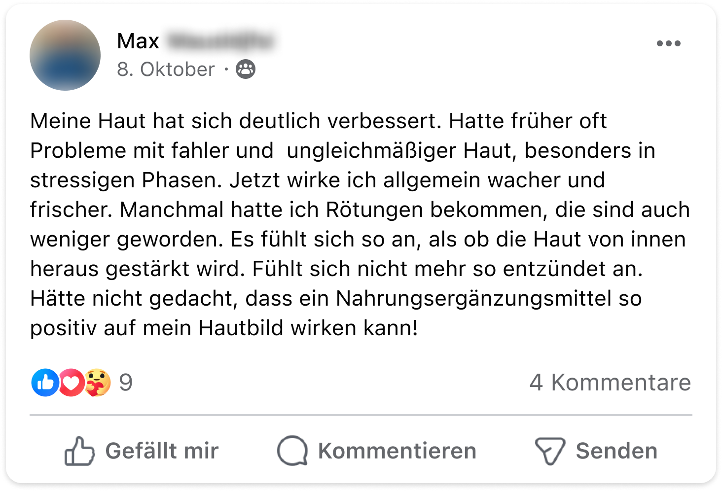The image size is (722, 491).
Task: Click the red heart reaction emoji
Action: 72,383
